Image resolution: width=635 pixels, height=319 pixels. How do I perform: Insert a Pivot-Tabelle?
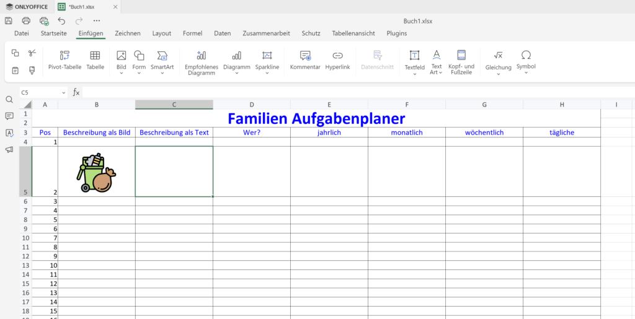pyautogui.click(x=64, y=61)
